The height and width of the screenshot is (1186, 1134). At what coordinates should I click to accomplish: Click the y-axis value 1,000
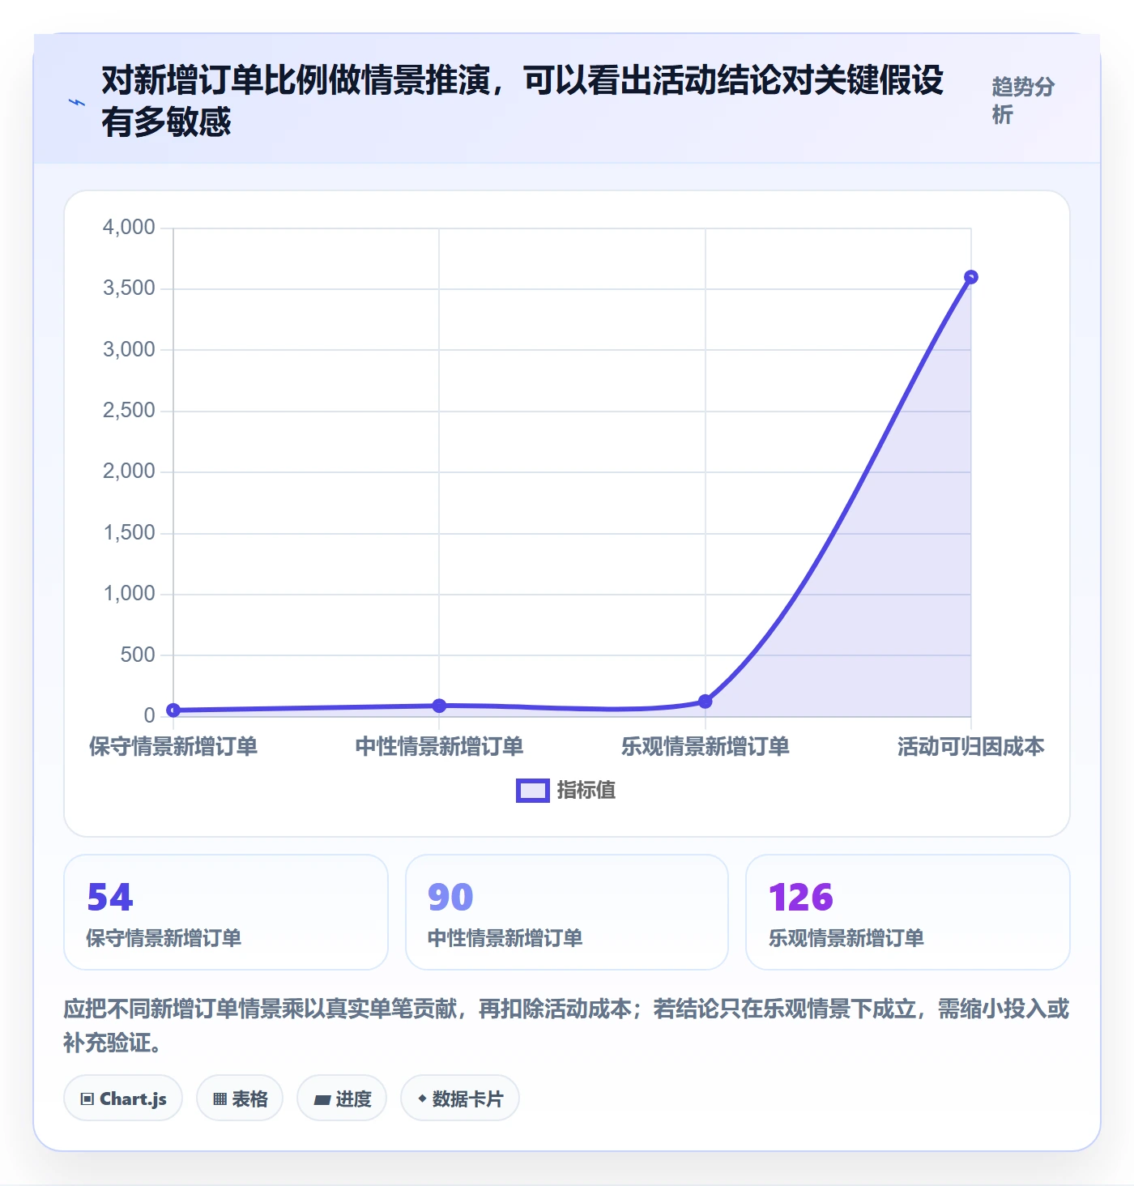tap(129, 594)
